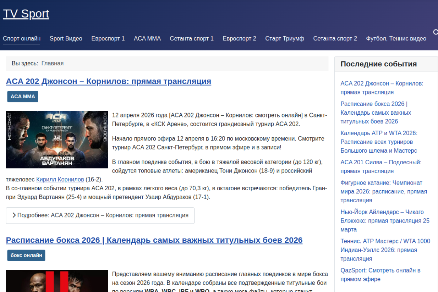Open the ACA 202 Джонсон – Корнилов article headline
Viewport: 438px width, 292px height.
[x=108, y=81]
